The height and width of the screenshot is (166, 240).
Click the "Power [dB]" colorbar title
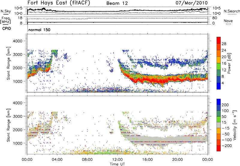pos(229,63)
